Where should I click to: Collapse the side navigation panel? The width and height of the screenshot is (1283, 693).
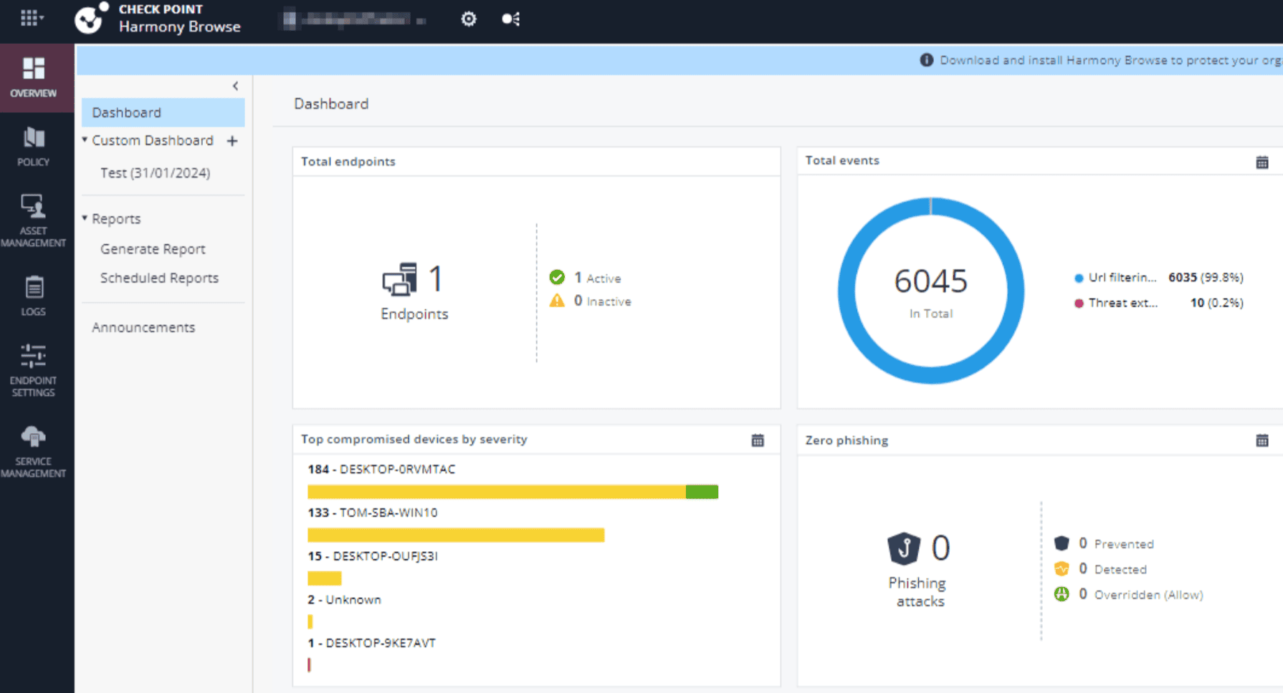point(235,86)
